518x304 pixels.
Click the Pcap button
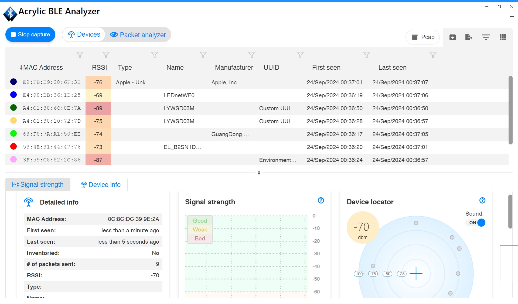[x=422, y=37]
